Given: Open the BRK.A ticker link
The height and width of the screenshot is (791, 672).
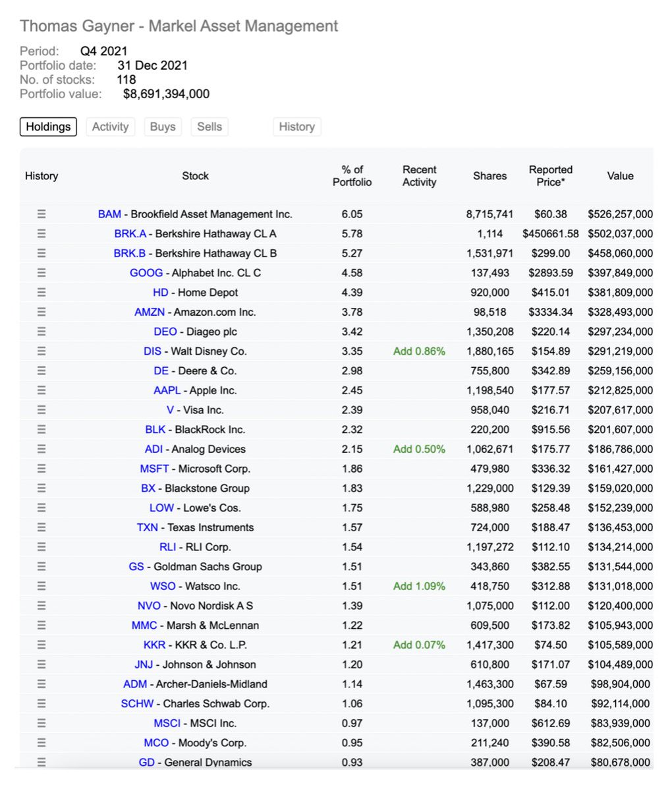Looking at the screenshot, I should pos(130,234).
